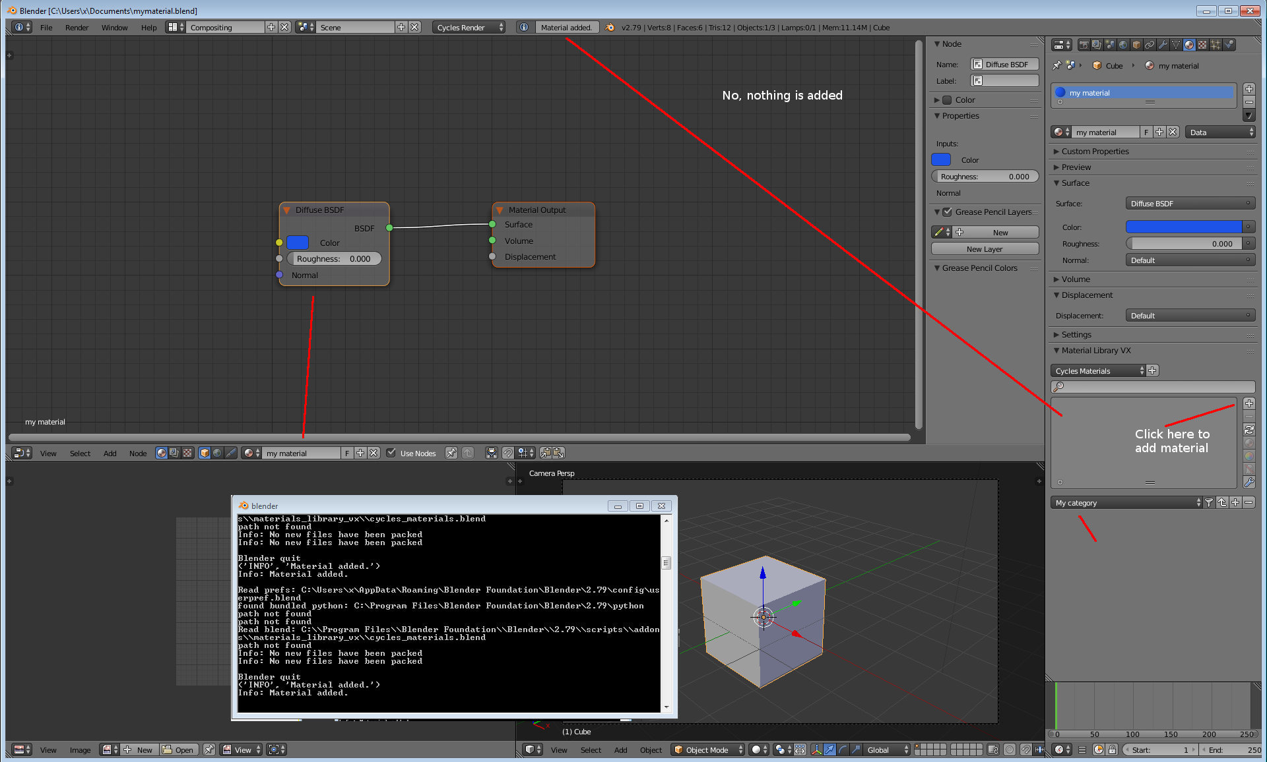Screen dimensions: 1267x762
Task: Open the Data link dropdown
Action: tap(1220, 132)
